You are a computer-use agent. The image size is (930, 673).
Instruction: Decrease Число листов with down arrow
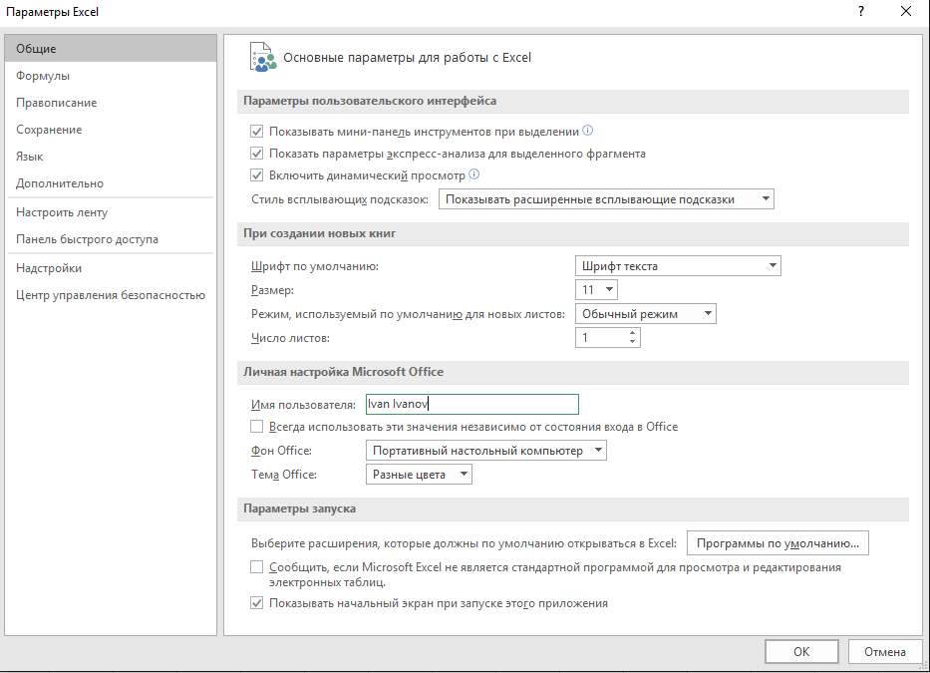[632, 342]
